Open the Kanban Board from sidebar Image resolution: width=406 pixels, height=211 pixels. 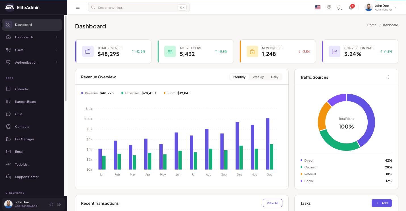click(25, 101)
